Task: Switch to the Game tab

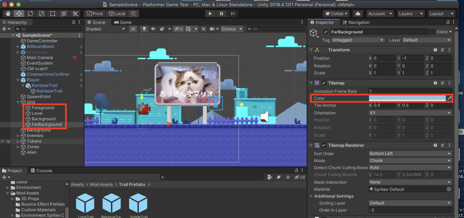Action: 123,22
